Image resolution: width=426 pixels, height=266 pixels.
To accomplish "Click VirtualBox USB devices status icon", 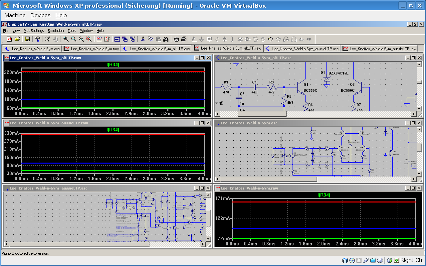I will [x=366, y=260].
